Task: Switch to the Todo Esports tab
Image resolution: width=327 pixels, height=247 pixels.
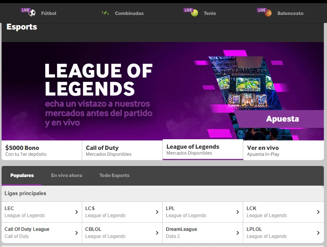Action: 114,175
